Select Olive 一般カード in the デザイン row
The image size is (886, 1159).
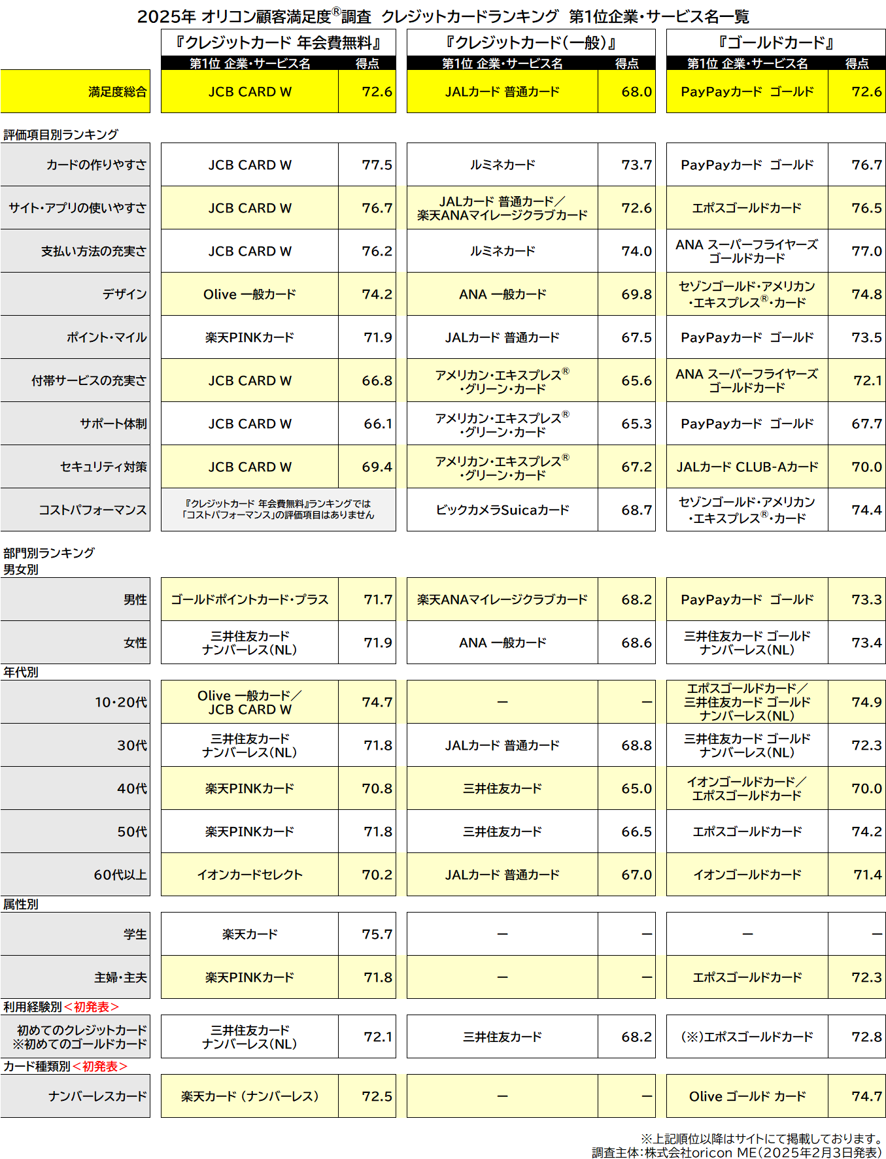pyautogui.click(x=250, y=294)
